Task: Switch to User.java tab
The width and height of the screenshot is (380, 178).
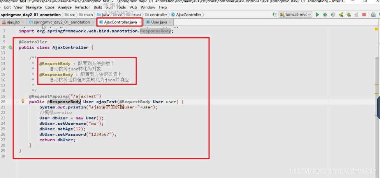Action: point(159,22)
